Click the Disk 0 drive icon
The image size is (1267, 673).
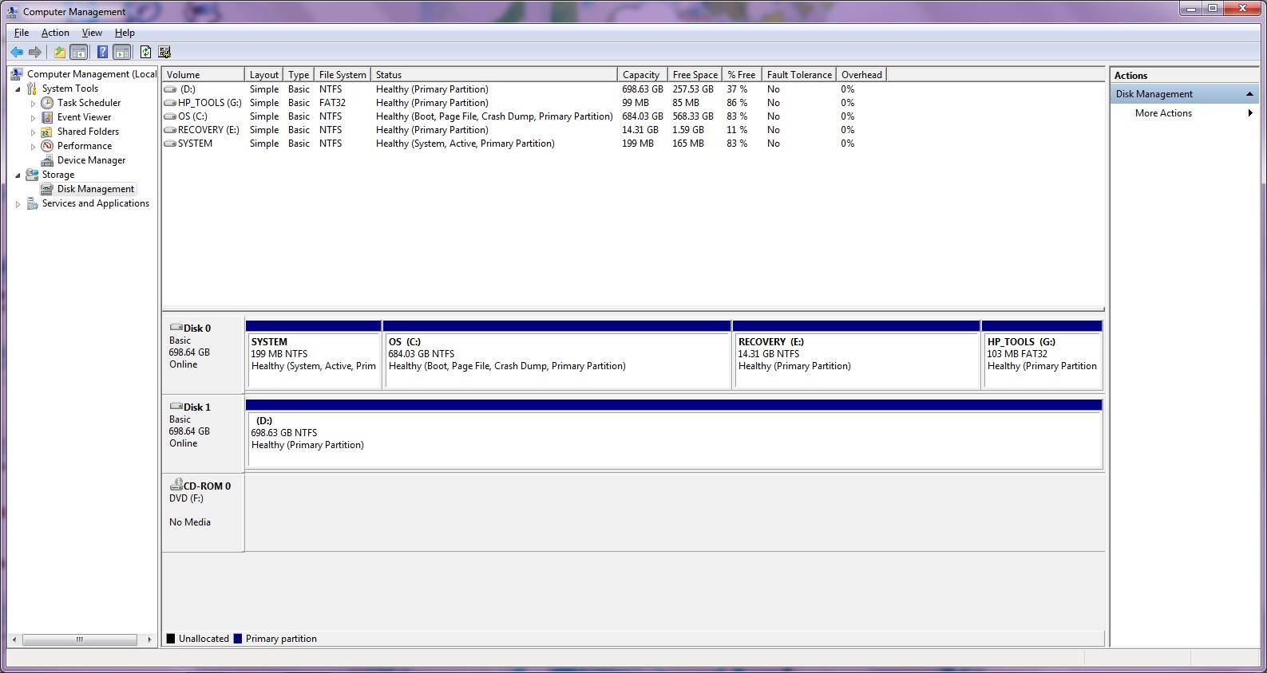[176, 328]
